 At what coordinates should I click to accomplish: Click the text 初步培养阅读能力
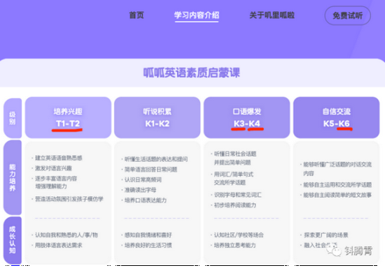pos(235,205)
